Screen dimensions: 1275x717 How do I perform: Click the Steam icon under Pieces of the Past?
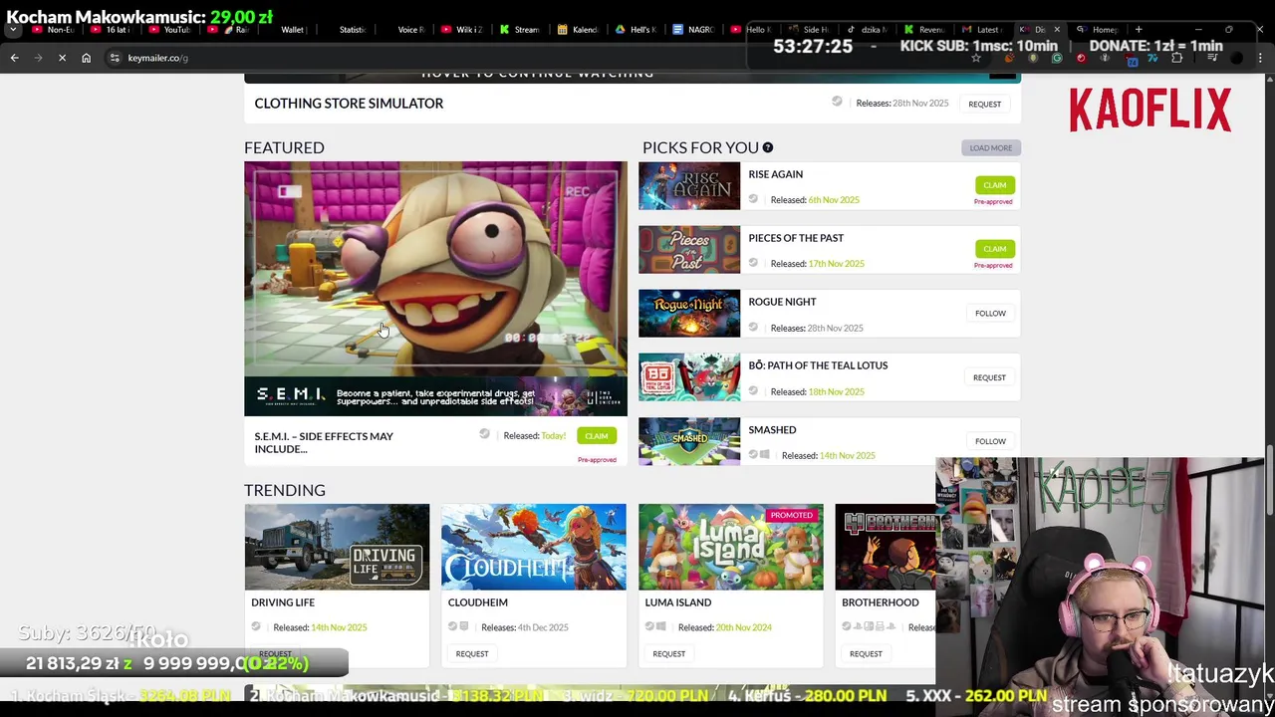click(x=753, y=263)
